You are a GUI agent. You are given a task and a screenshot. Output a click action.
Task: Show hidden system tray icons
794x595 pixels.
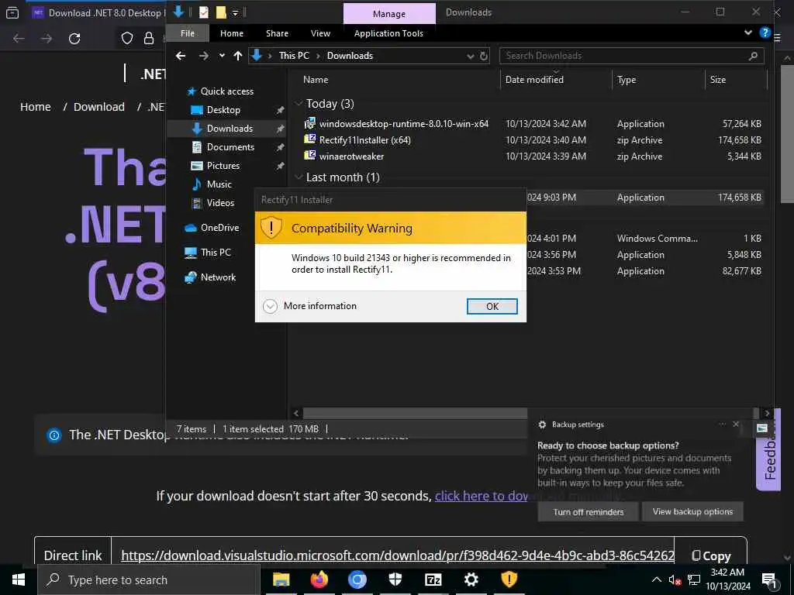656,580
